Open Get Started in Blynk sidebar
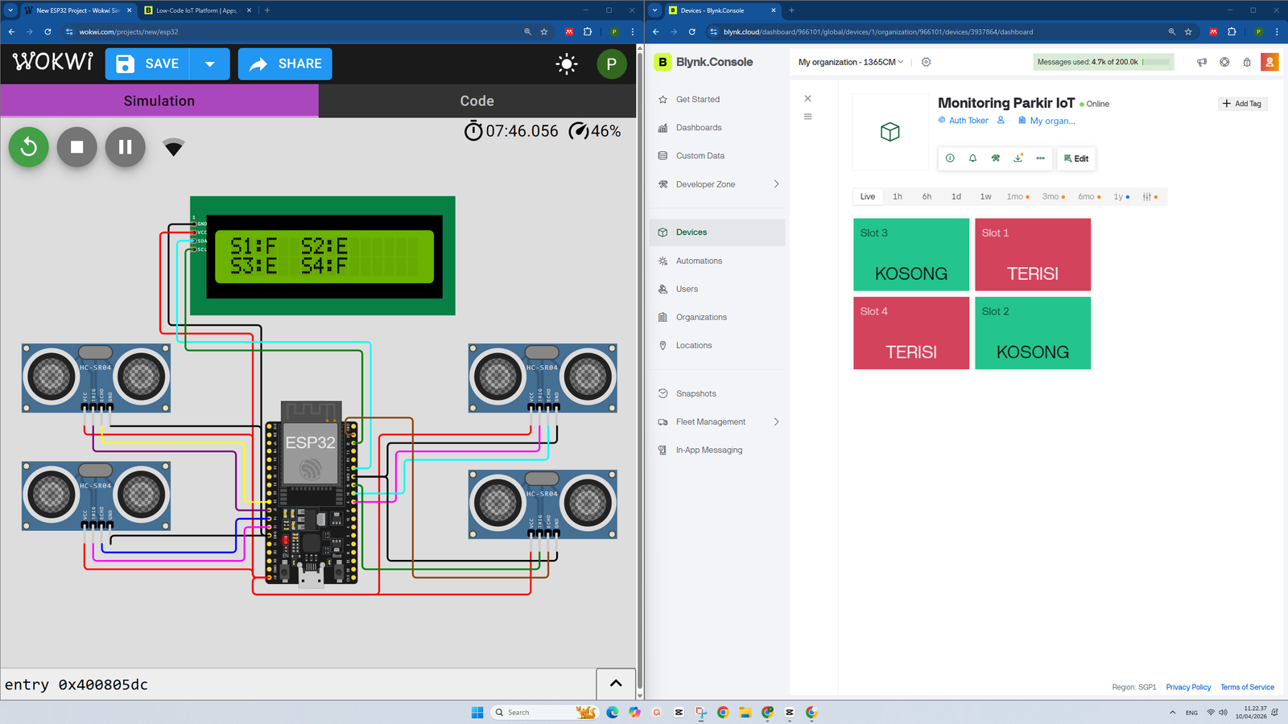The height and width of the screenshot is (724, 1288). pyautogui.click(x=698, y=100)
